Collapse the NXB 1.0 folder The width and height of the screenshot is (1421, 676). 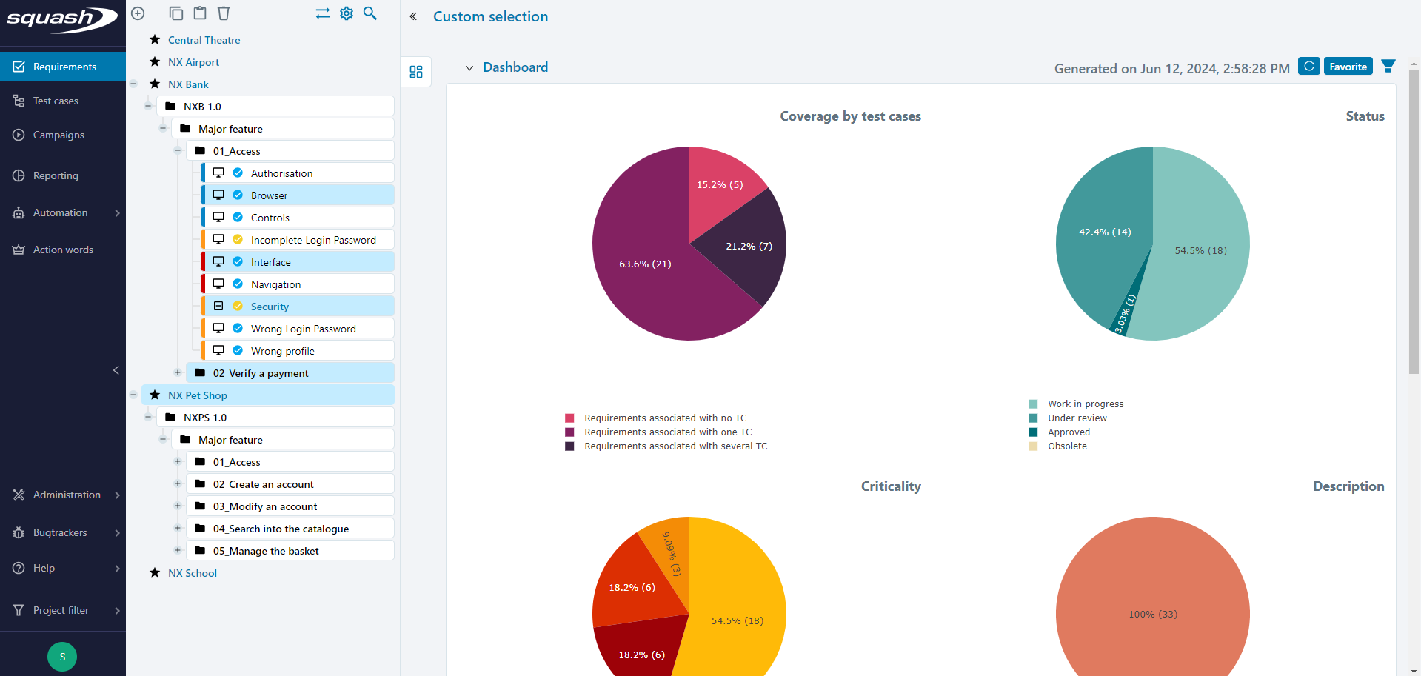pyautogui.click(x=148, y=106)
